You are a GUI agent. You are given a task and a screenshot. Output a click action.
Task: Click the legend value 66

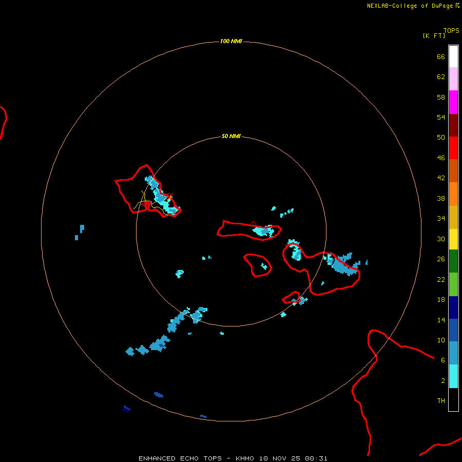tap(441, 57)
